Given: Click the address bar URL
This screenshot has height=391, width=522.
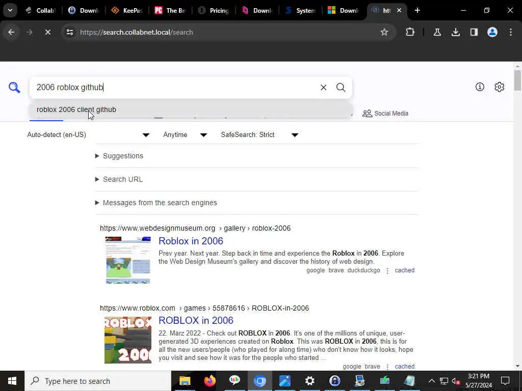Looking at the screenshot, I should coord(137,32).
